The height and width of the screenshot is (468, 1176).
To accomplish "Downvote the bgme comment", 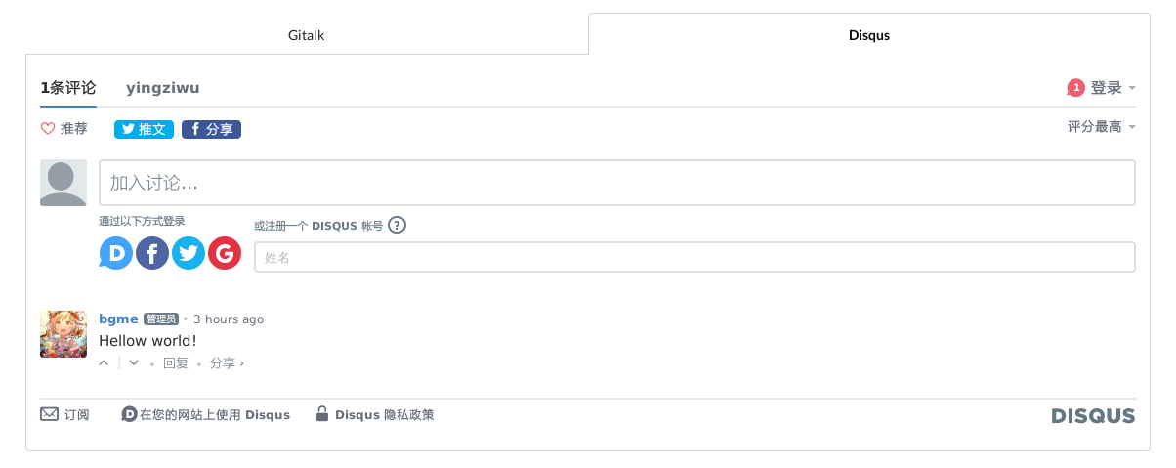I will [x=134, y=363].
